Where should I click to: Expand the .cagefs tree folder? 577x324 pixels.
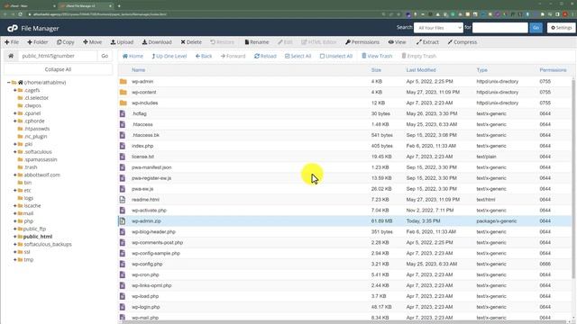[x=15, y=90]
